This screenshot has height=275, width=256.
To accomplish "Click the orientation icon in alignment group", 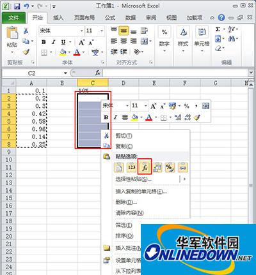I will pyautogui.click(x=137, y=52).
